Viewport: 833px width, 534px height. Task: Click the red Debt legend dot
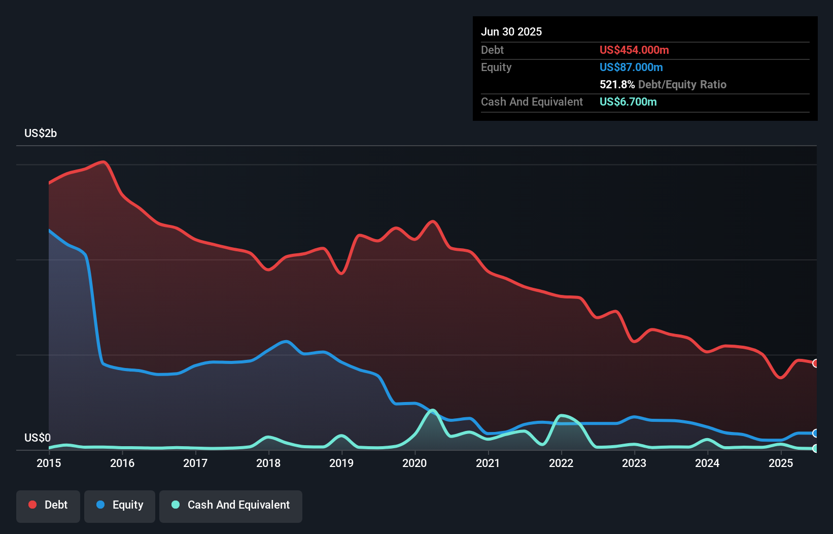tap(32, 505)
